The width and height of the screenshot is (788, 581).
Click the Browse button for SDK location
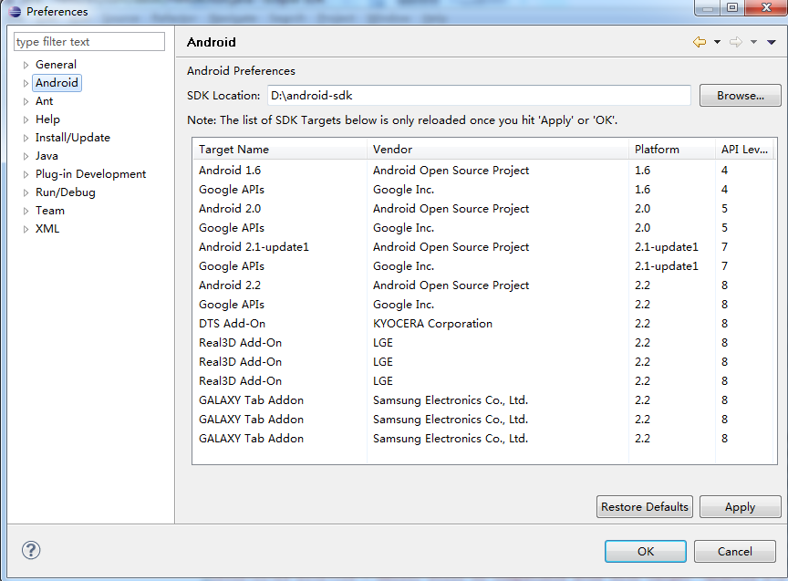pos(741,96)
